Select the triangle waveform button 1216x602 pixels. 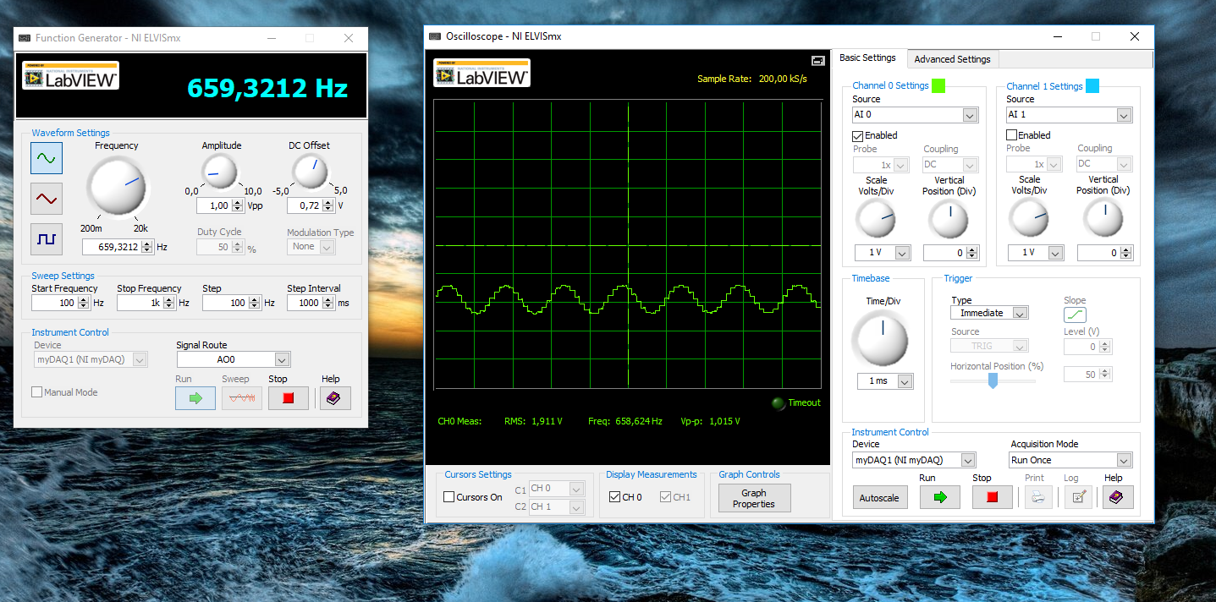point(46,199)
